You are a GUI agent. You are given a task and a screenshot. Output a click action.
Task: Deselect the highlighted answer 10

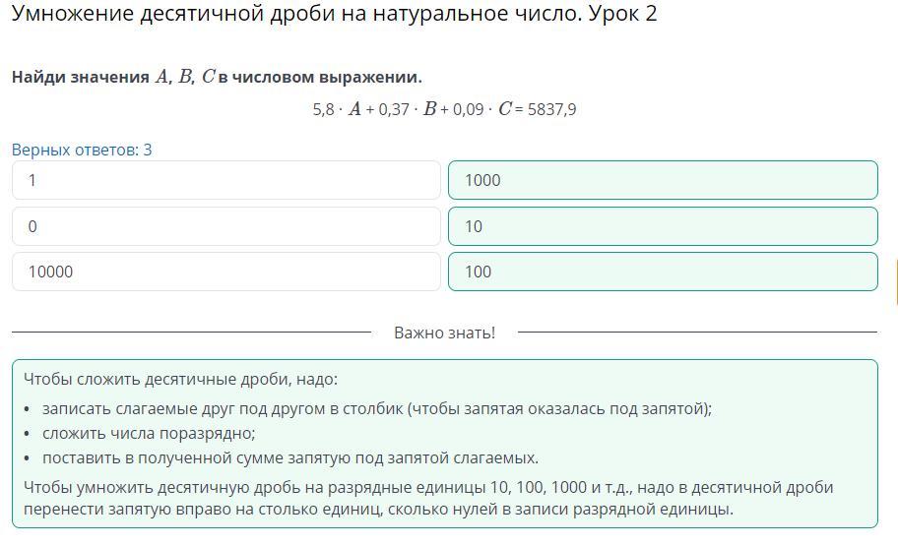coord(662,226)
